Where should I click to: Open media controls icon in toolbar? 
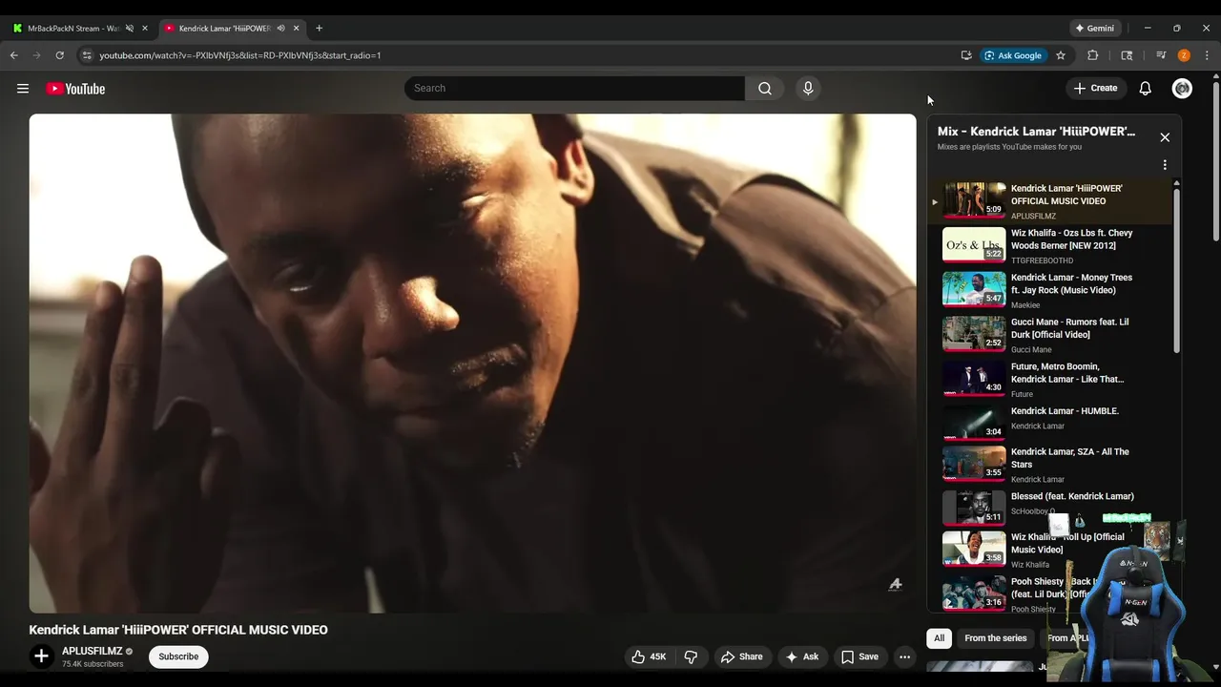pyautogui.click(x=1161, y=55)
